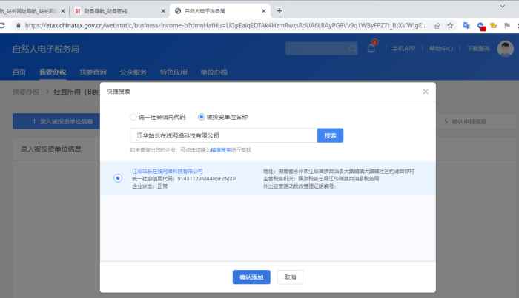Switch to the 自然人电子税务局 browser tab
The width and height of the screenshot is (519, 298).
click(219, 11)
